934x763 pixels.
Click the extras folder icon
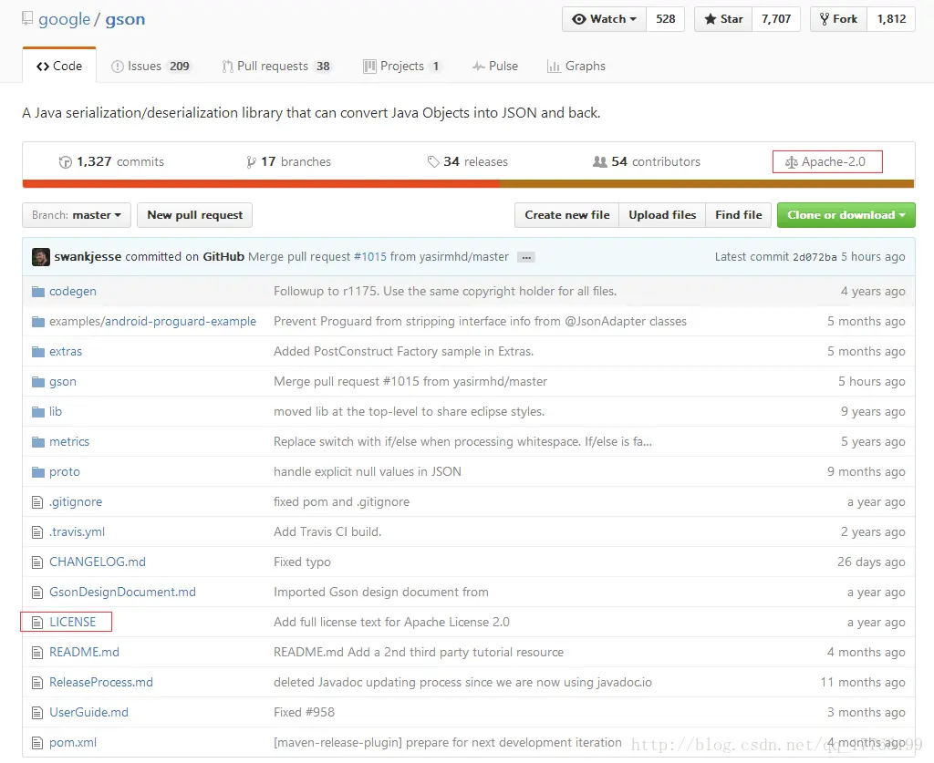tap(38, 352)
